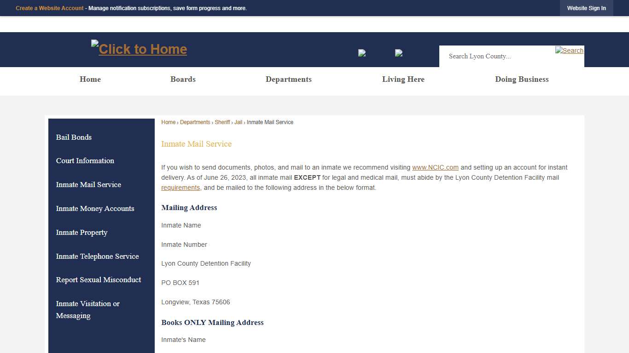Screen dimensions: 629x353
Task: Open Create a Website Account
Action: [49, 8]
